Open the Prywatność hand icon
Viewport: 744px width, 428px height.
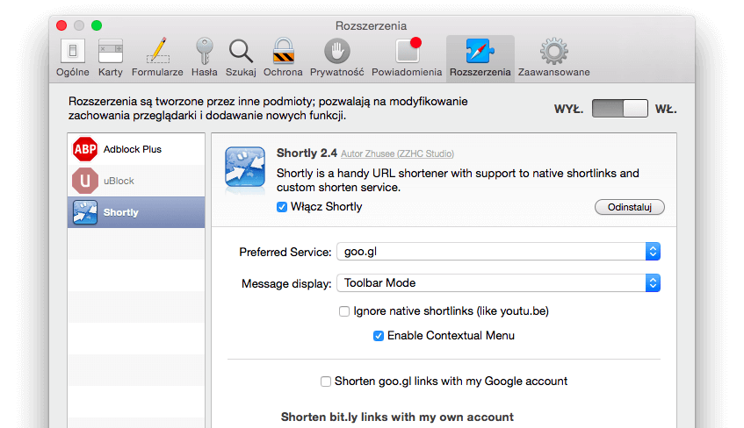336,51
